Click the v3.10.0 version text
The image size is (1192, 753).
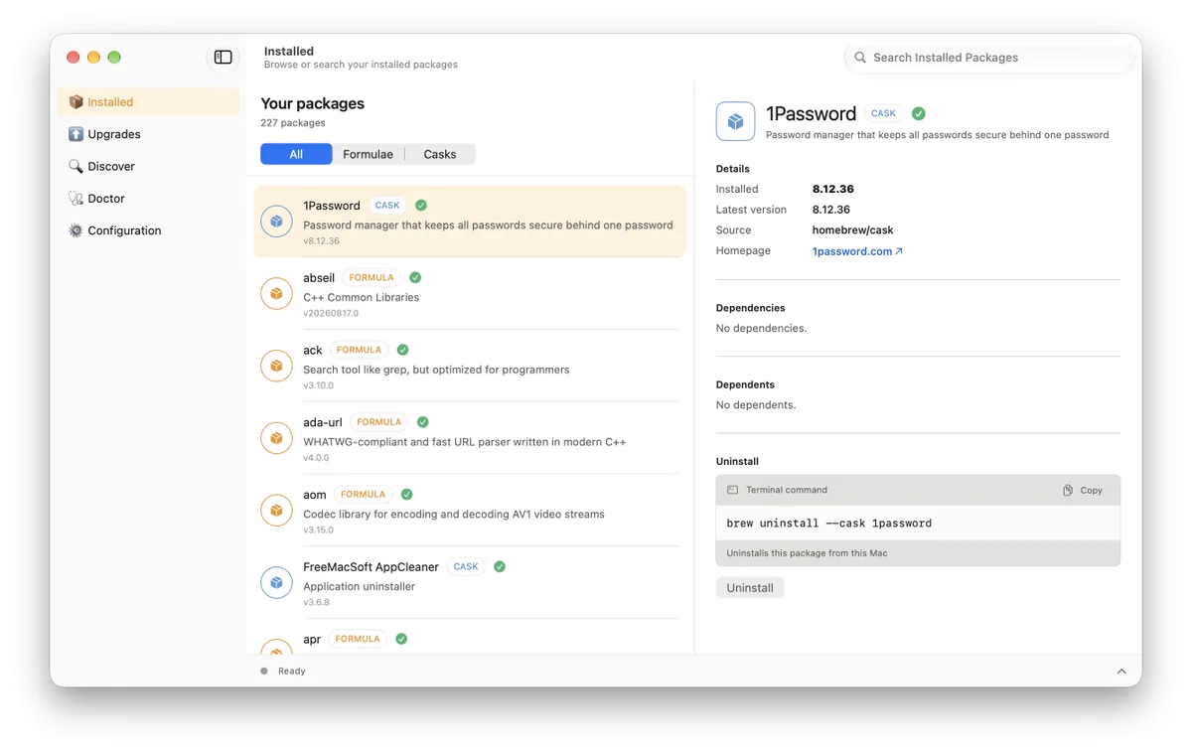pyautogui.click(x=318, y=385)
